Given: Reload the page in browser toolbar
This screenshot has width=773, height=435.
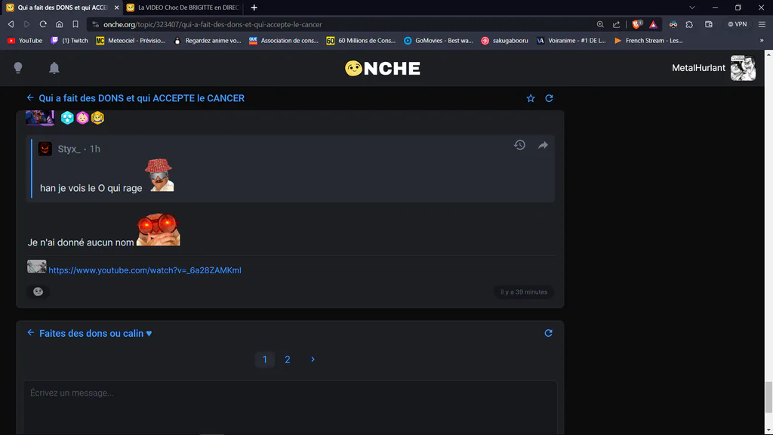Looking at the screenshot, I should coord(43,24).
